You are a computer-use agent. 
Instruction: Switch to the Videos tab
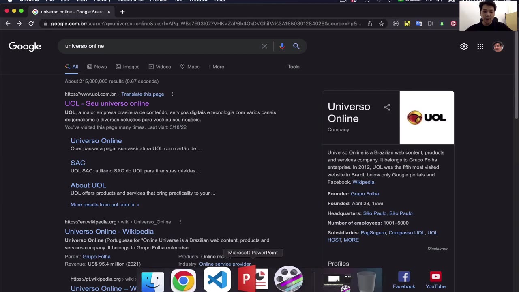(x=160, y=67)
